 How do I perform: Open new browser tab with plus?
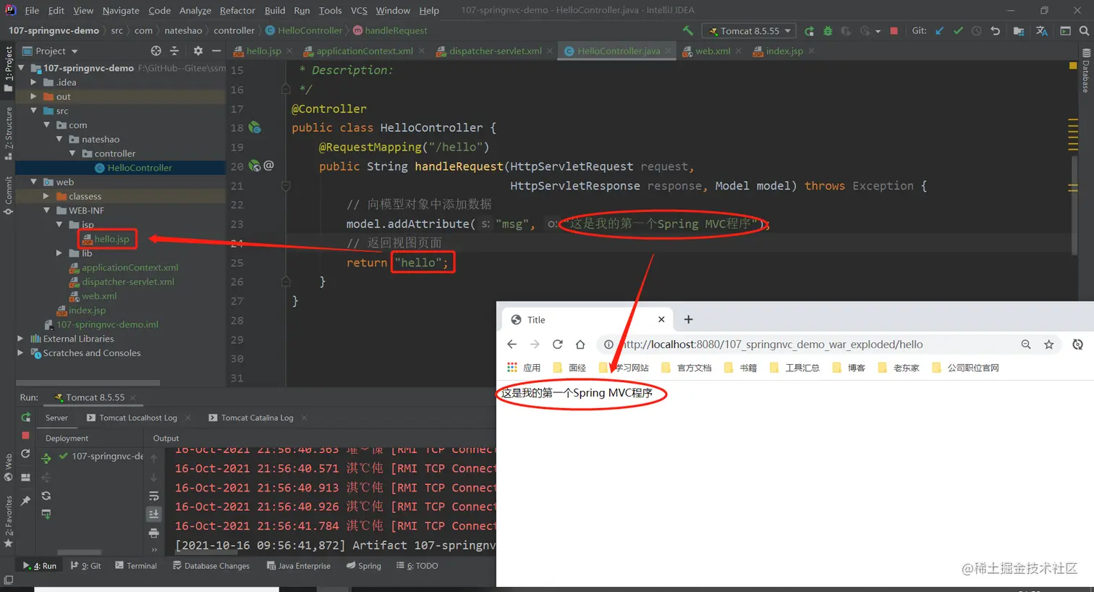tap(688, 319)
